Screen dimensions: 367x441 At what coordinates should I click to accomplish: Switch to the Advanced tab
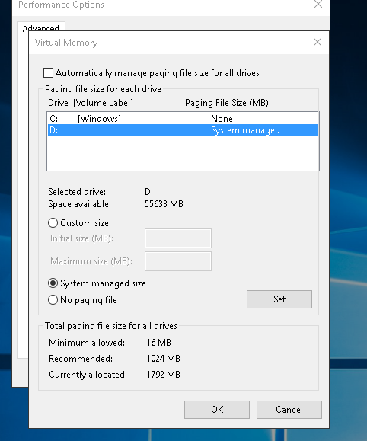(x=41, y=28)
